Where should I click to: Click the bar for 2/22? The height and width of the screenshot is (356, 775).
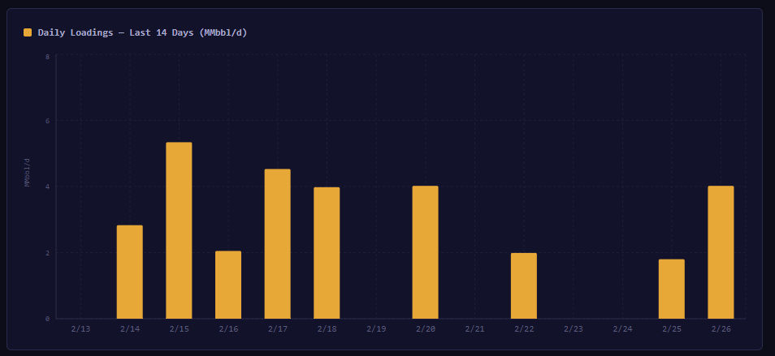pos(524,285)
